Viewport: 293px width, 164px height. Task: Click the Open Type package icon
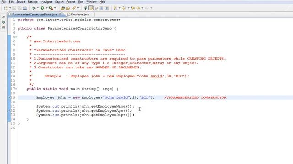[x=63, y=8]
